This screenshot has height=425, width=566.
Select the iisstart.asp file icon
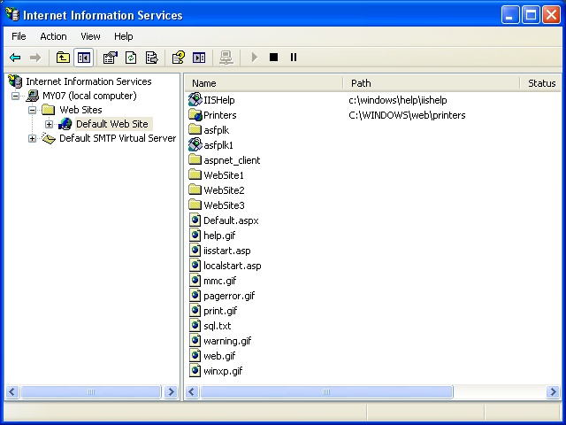(195, 251)
